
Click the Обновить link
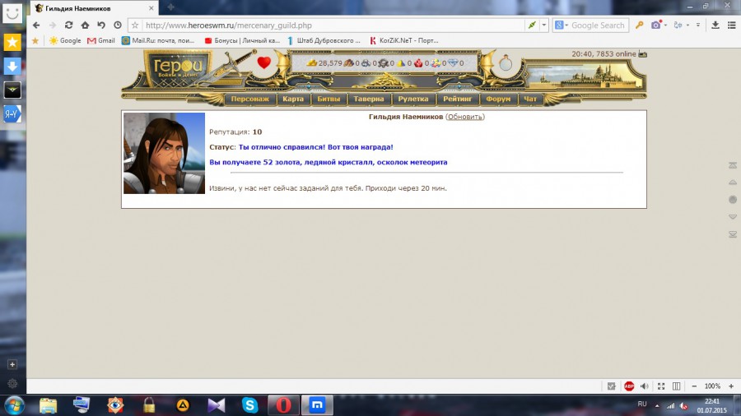(465, 117)
